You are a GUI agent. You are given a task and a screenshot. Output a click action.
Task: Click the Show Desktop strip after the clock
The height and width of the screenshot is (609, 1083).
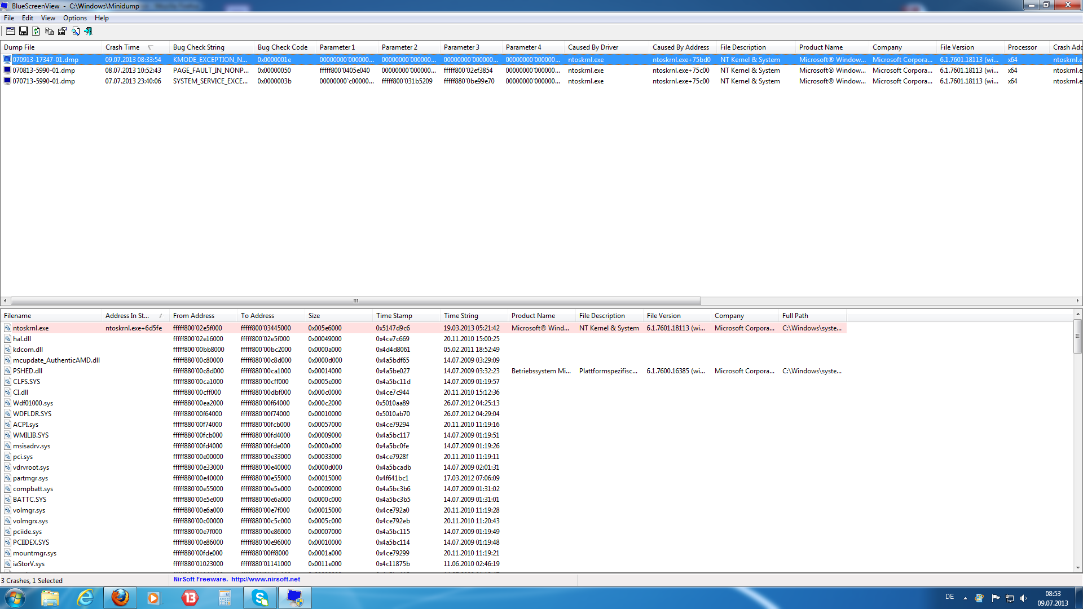(x=1078, y=598)
